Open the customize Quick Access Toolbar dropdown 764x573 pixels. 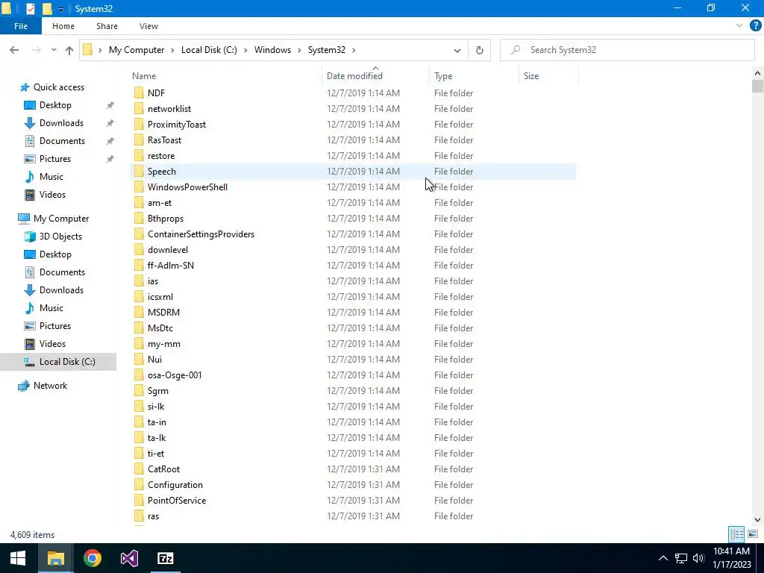pyautogui.click(x=60, y=9)
